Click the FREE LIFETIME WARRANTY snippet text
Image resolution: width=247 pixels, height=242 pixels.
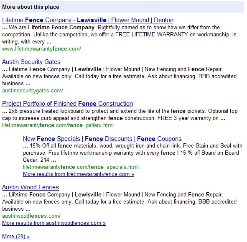click(152, 35)
